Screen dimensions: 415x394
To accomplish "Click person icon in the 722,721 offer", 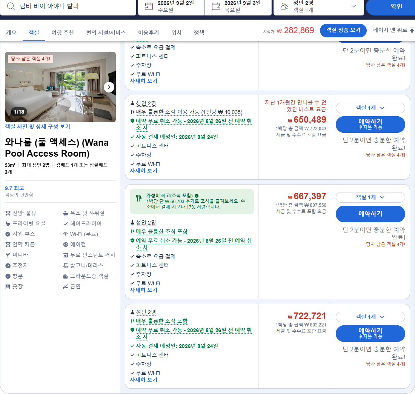I will 132,312.
